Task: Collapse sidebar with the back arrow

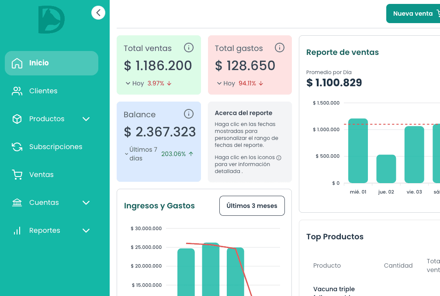Action: [98, 13]
